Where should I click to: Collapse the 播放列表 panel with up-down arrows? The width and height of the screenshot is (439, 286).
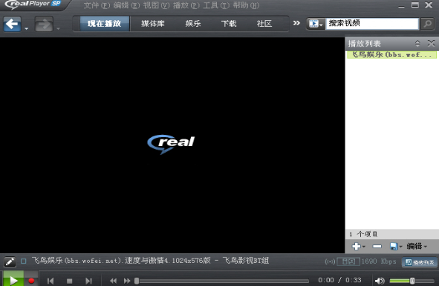click(x=417, y=43)
